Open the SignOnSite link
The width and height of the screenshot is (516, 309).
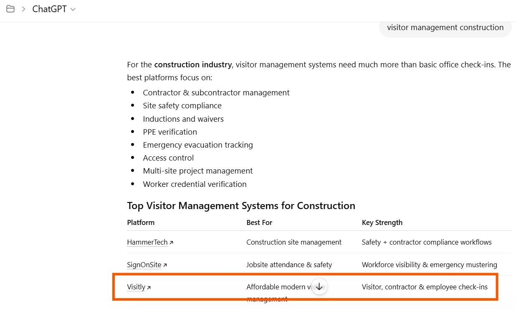tap(147, 265)
